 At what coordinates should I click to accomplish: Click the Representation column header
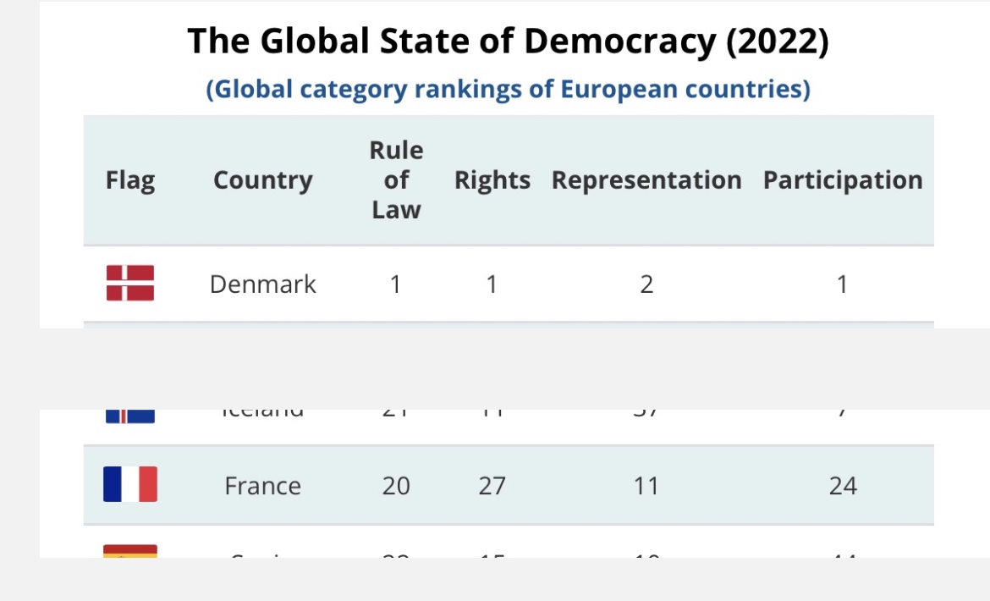click(646, 180)
